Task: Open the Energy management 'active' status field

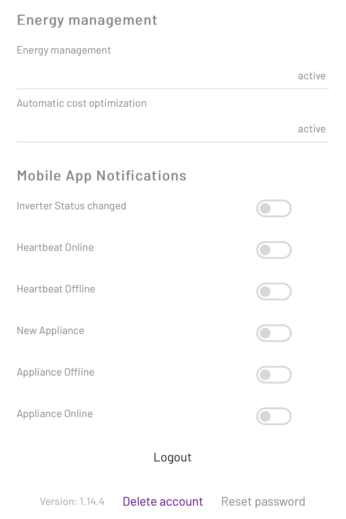Action: 311,76
